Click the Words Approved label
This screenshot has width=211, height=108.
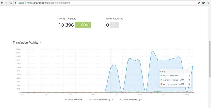click(114, 18)
